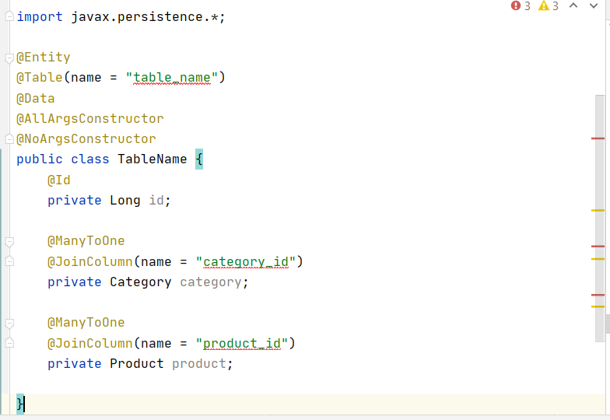The width and height of the screenshot is (610, 420).
Task: Click the yellow warnings indicator showing 3
Action: [548, 6]
